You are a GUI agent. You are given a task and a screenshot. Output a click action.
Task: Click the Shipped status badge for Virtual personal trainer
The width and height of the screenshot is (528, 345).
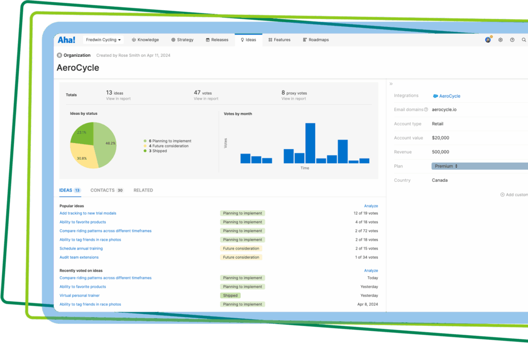(230, 295)
